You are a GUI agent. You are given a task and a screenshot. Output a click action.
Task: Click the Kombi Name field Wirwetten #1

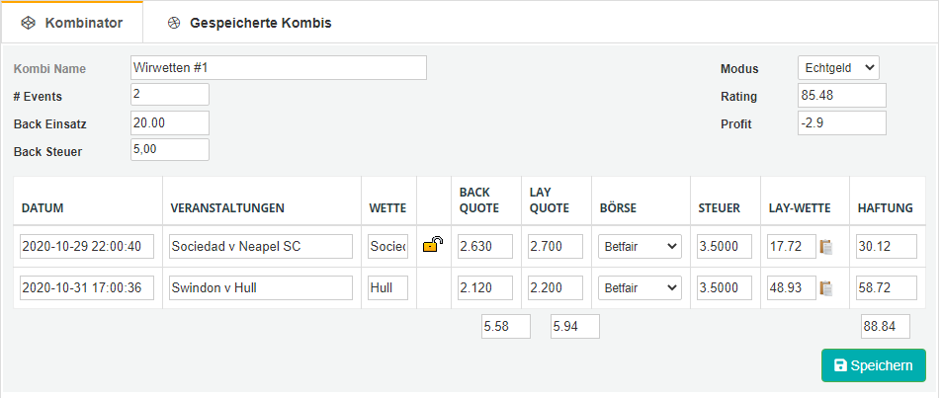[279, 68]
